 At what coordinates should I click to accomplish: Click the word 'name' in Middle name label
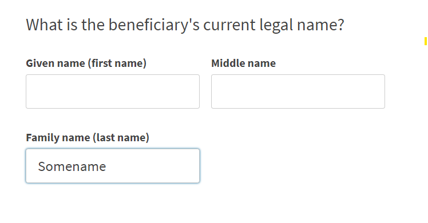coord(261,63)
